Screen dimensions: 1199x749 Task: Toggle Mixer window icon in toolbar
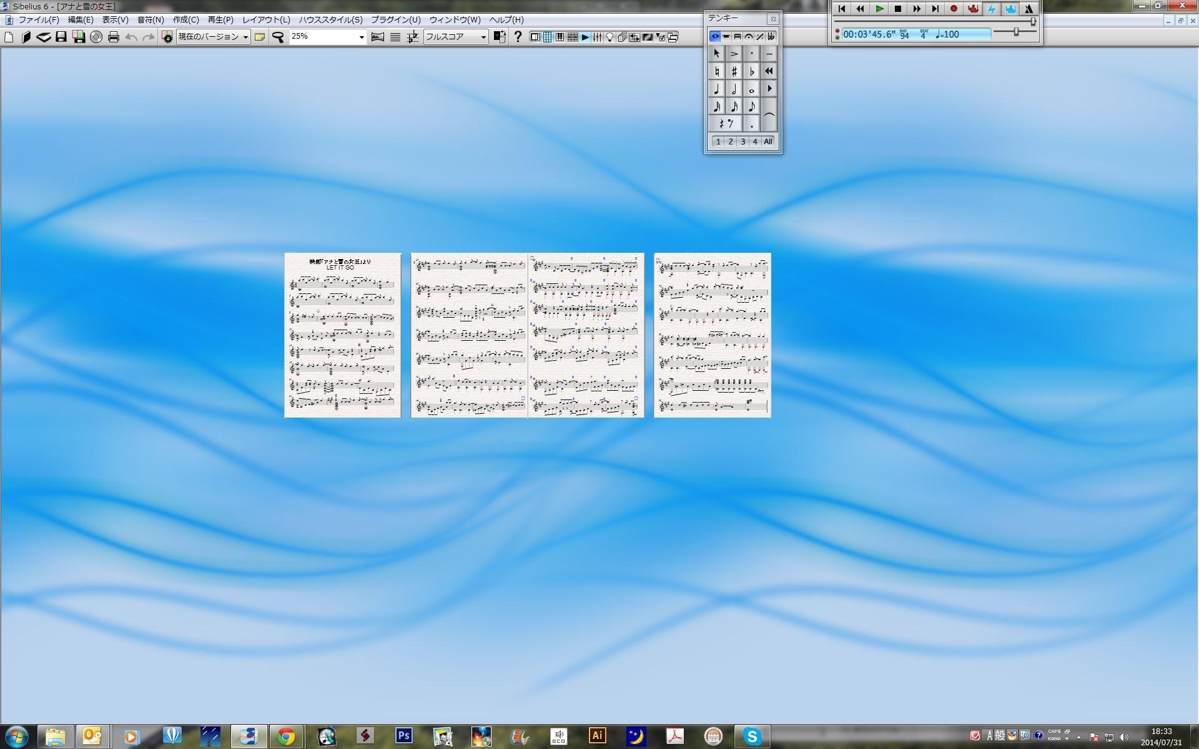pyautogui.click(x=597, y=37)
